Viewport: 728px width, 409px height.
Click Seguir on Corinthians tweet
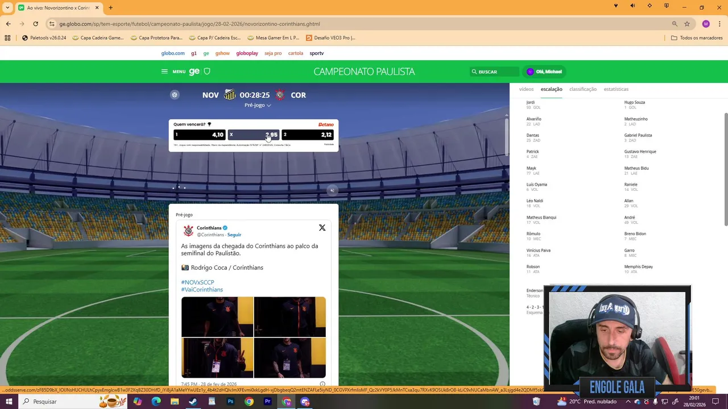(234, 235)
